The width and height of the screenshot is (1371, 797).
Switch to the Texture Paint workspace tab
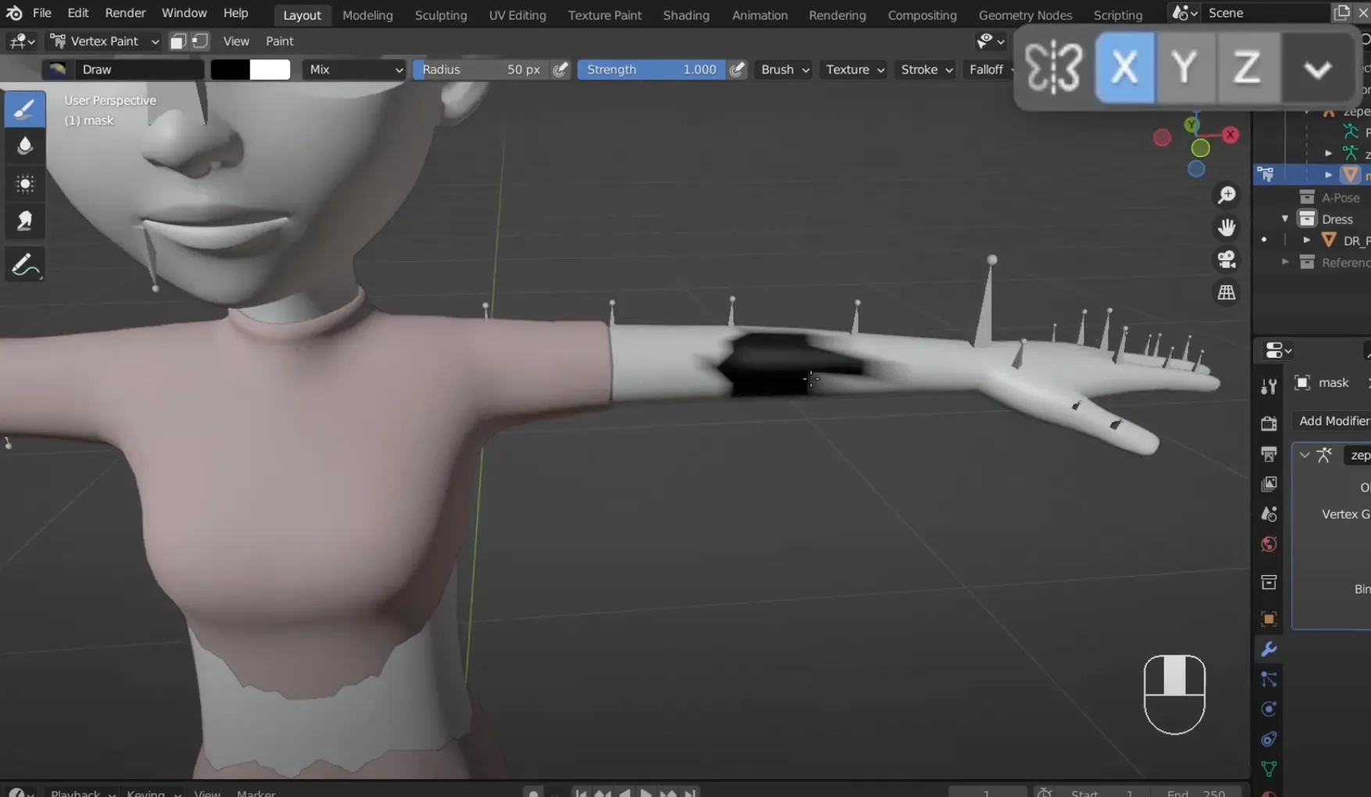(x=604, y=15)
